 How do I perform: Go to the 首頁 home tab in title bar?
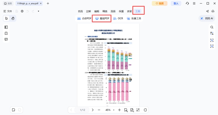tap(8, 4)
